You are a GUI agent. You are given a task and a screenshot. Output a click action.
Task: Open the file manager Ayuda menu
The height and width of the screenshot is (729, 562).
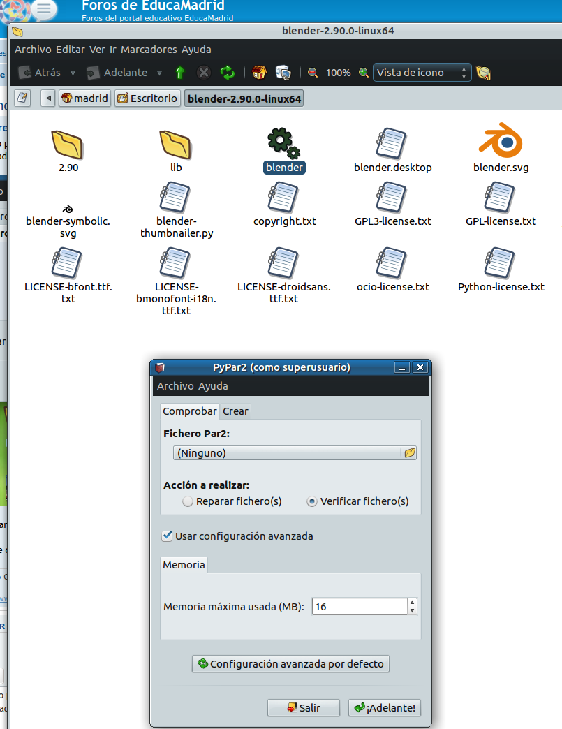pos(196,50)
